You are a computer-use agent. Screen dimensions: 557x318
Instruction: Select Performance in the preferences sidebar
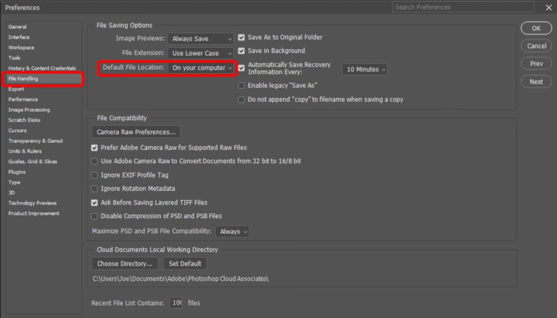[23, 99]
